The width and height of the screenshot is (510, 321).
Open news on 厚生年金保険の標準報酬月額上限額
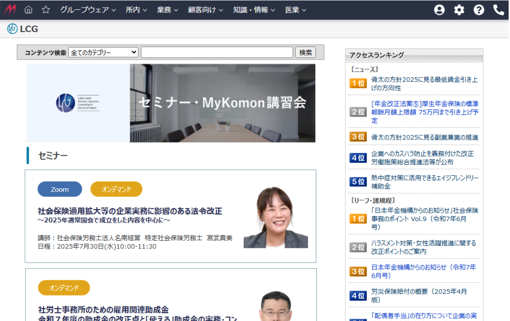425,112
